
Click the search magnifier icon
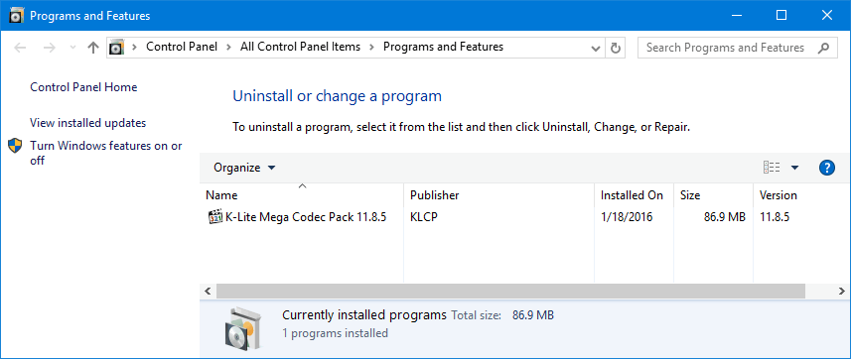823,48
